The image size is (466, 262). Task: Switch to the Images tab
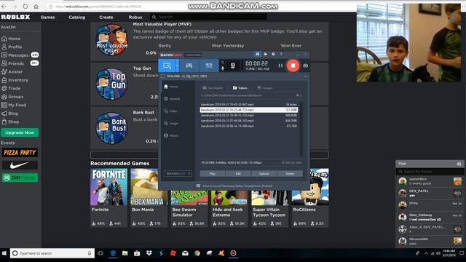(x=265, y=88)
